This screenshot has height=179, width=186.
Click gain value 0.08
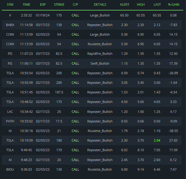(173, 15)
